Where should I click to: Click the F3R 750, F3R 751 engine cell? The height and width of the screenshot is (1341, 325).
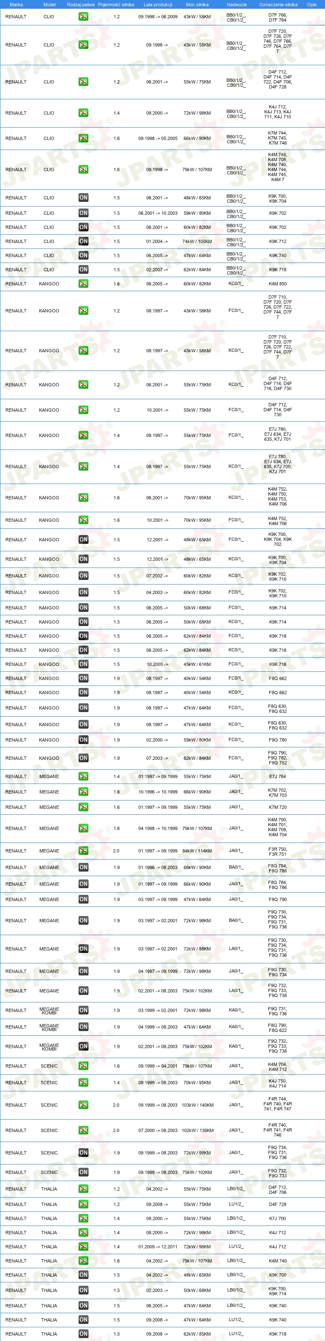coord(278,851)
